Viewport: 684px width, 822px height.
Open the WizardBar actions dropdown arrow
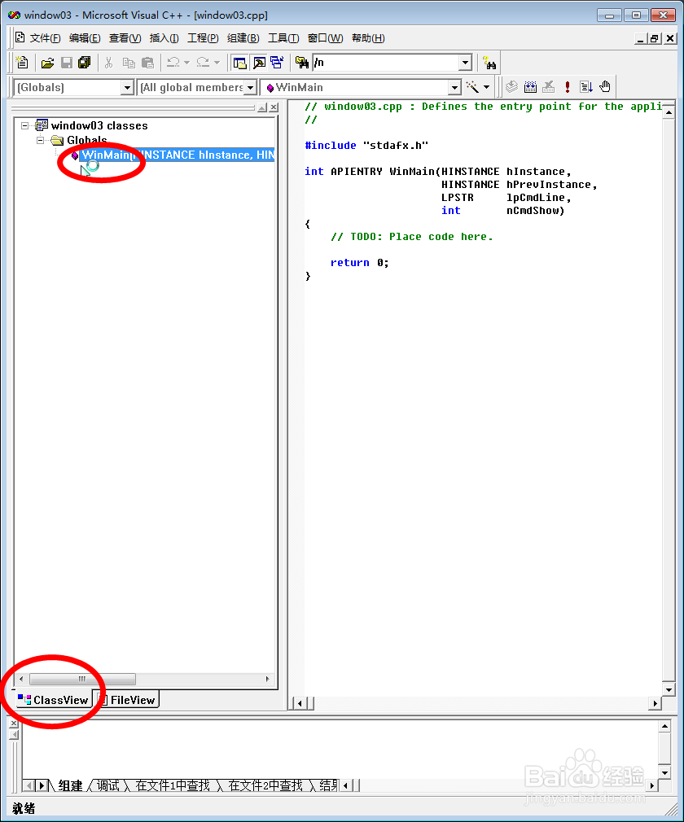[485, 87]
